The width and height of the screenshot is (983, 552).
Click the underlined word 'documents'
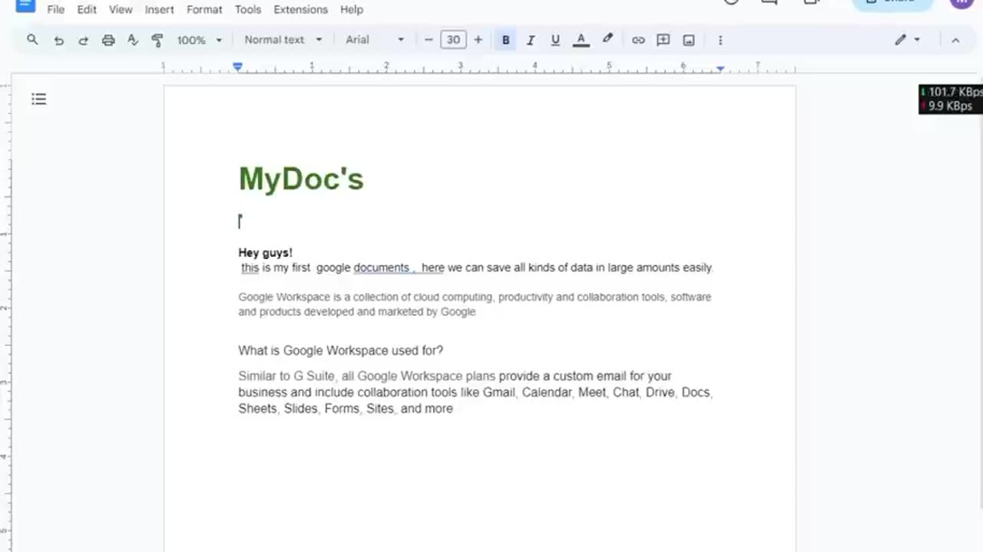(381, 268)
